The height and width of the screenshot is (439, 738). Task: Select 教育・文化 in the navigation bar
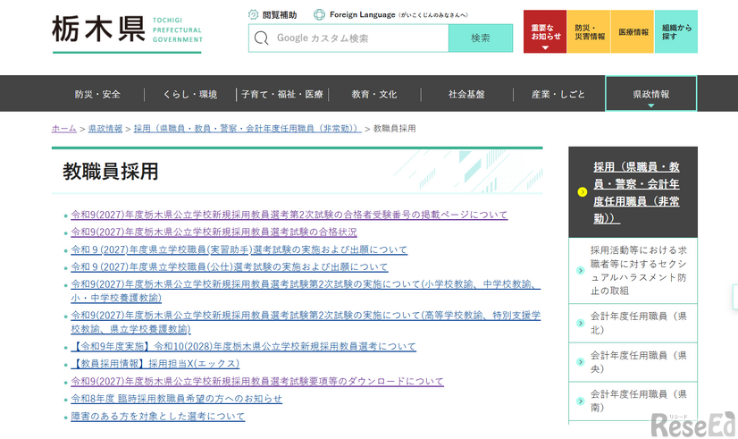coord(374,94)
